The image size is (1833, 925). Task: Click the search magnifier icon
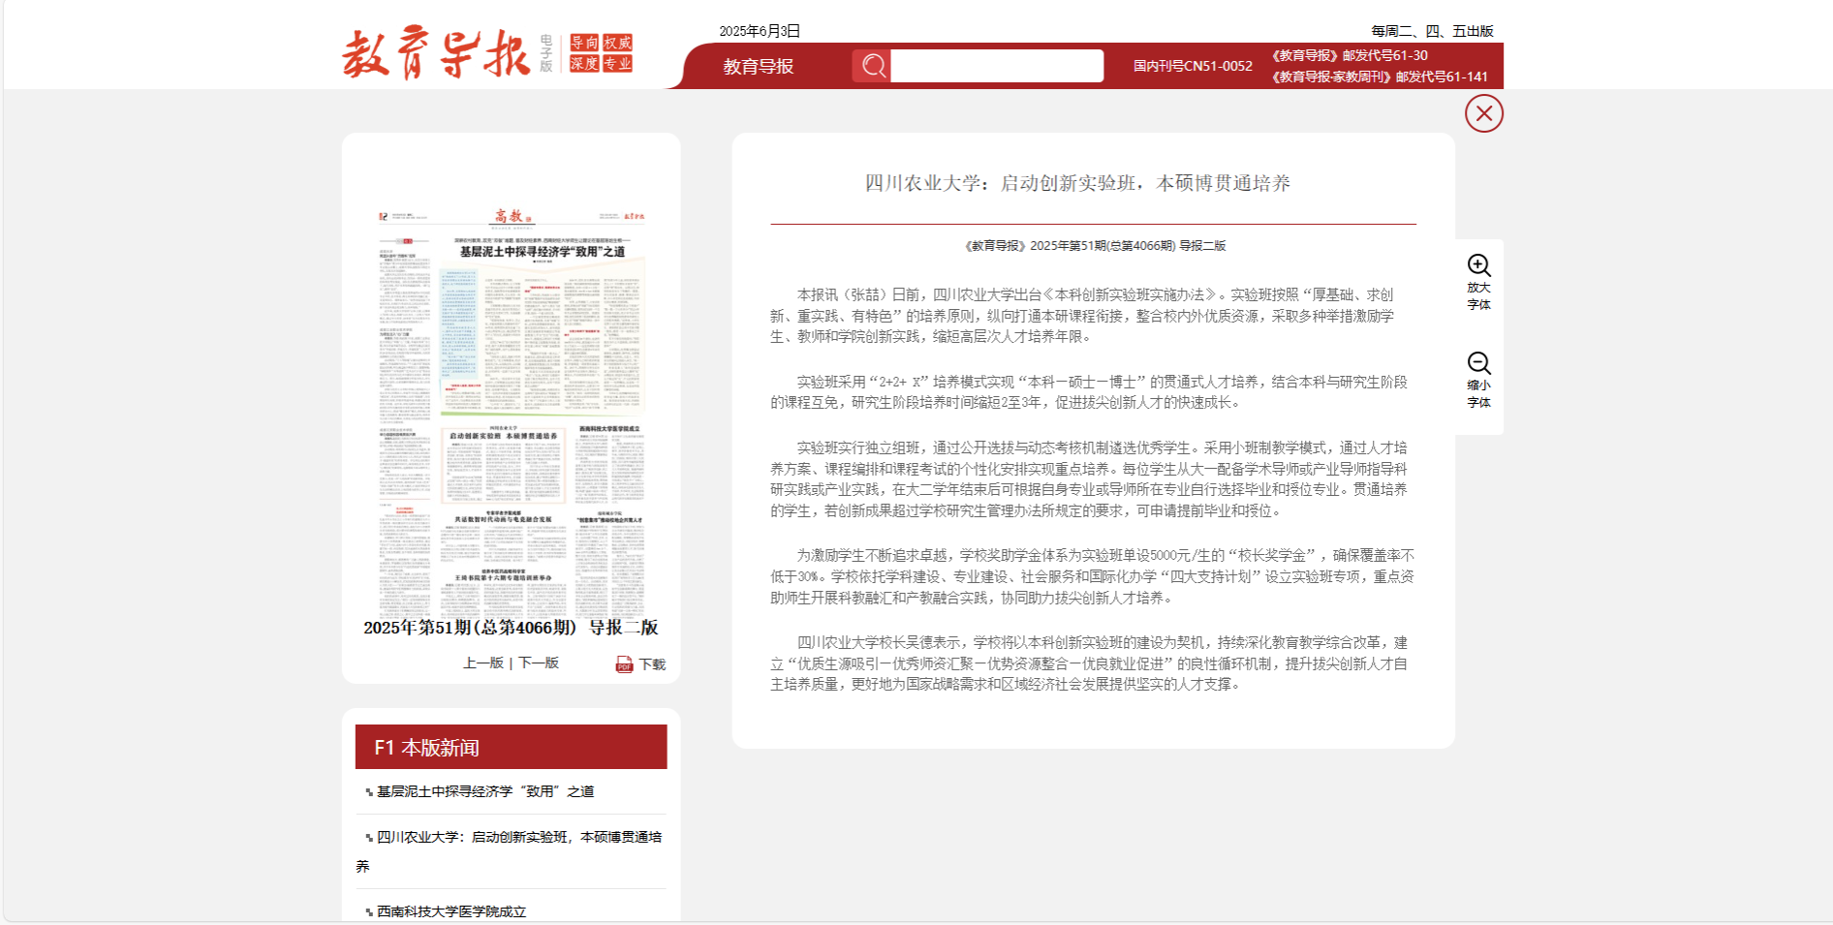872,66
